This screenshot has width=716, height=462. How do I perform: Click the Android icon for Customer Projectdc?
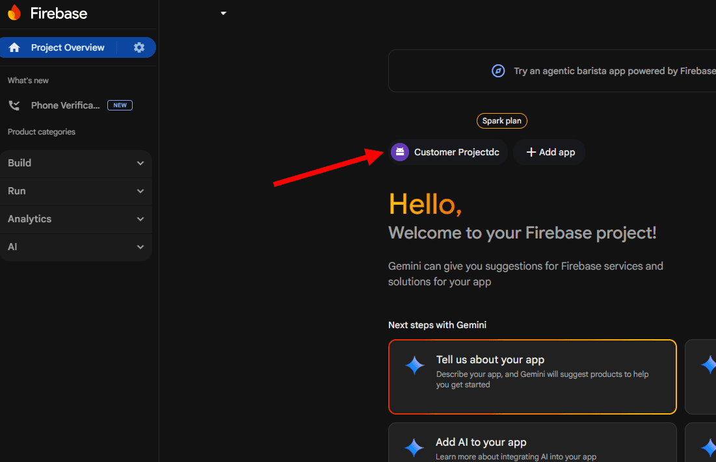pos(399,152)
